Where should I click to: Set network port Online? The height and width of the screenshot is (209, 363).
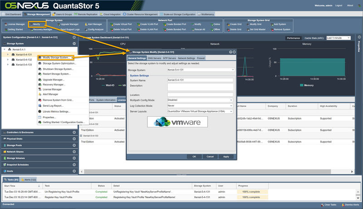pyautogui.click(x=215, y=25)
